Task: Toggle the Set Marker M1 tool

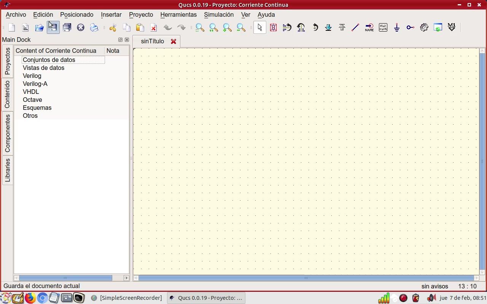Action: point(452,27)
